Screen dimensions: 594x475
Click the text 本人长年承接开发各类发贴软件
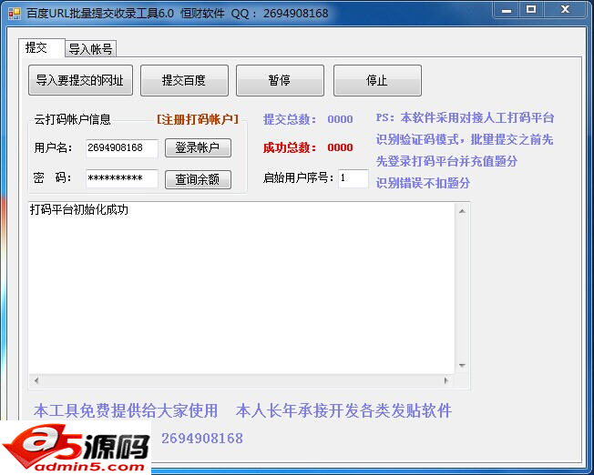coord(343,410)
